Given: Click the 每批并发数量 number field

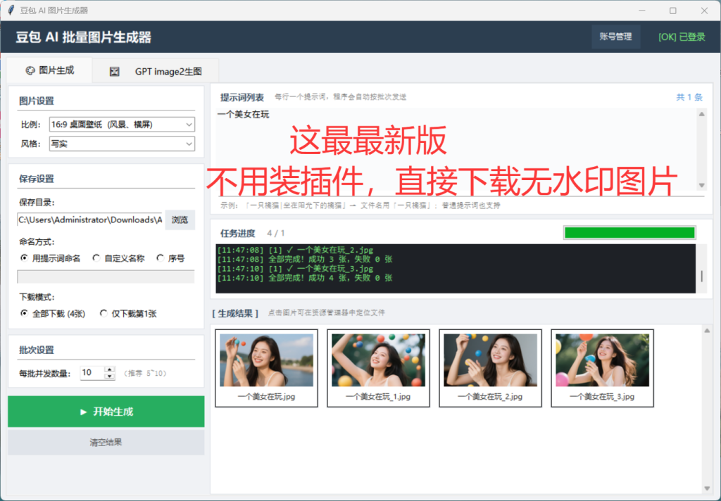Looking at the screenshot, I should (x=92, y=373).
